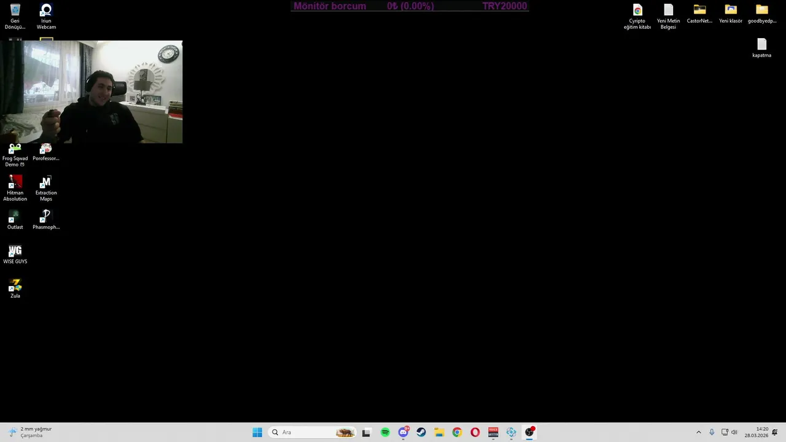The height and width of the screenshot is (442, 786).
Task: Select the Hitman Absolution shortcut
Action: (x=15, y=188)
